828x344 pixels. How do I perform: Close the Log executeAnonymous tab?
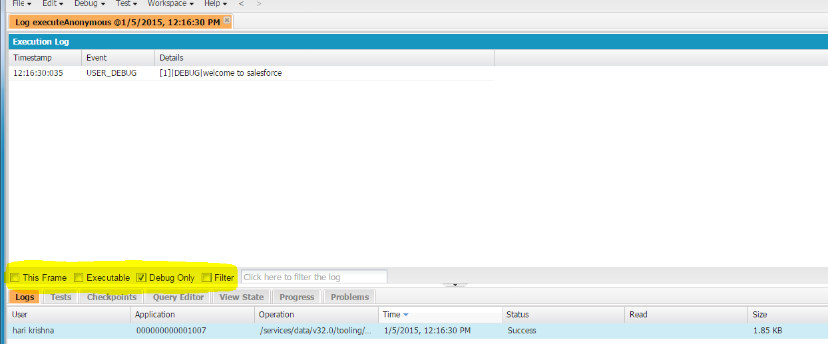(x=227, y=20)
